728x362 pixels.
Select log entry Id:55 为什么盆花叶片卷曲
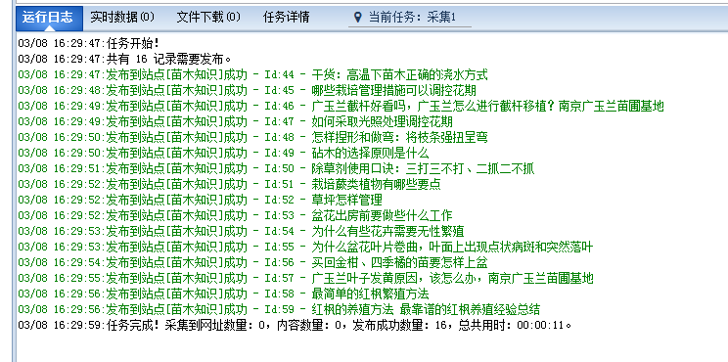[305, 248]
